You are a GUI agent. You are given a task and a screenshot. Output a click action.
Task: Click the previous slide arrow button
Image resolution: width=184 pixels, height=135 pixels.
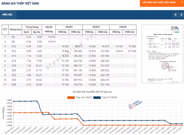pyautogui.click(x=176, y=15)
